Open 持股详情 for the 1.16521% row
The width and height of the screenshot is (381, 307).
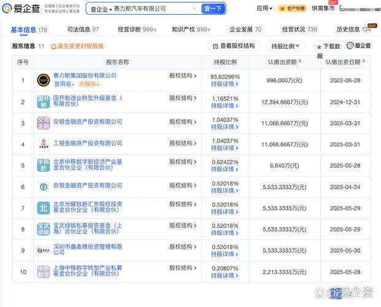[225, 106]
